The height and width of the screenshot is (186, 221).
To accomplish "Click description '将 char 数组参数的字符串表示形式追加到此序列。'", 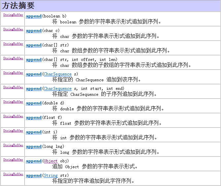I will [111, 51].
